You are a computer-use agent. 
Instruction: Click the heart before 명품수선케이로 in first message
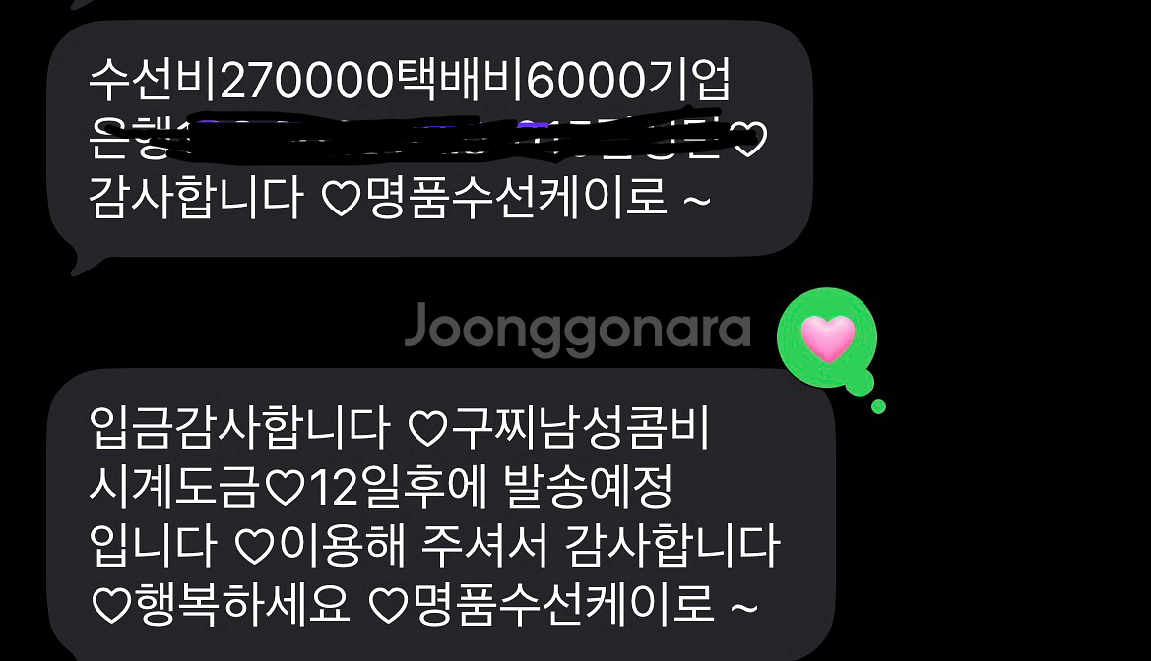click(x=341, y=198)
